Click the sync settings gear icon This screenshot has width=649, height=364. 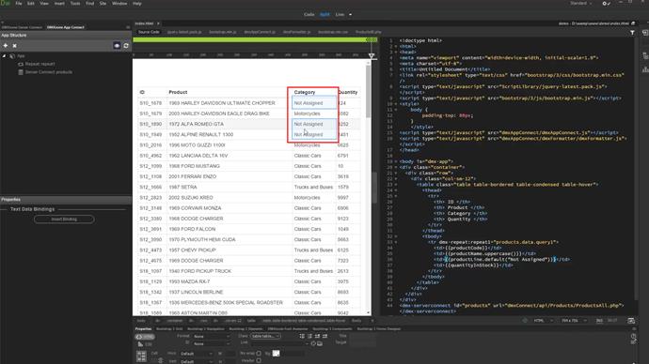click(x=606, y=4)
